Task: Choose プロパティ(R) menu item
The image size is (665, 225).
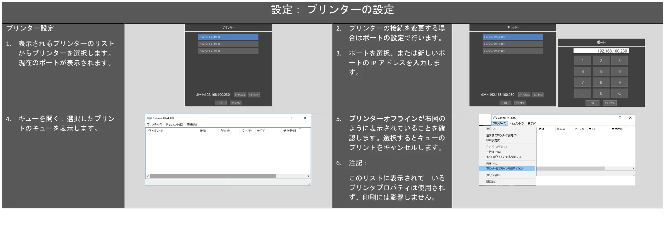Action: point(507,175)
